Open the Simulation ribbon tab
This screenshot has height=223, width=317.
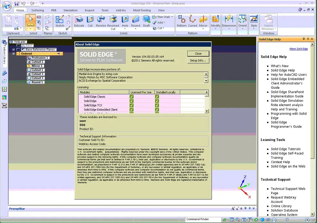[x=70, y=10]
